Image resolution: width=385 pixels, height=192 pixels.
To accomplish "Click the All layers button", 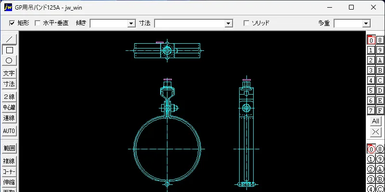I will pyautogui.click(x=375, y=121).
